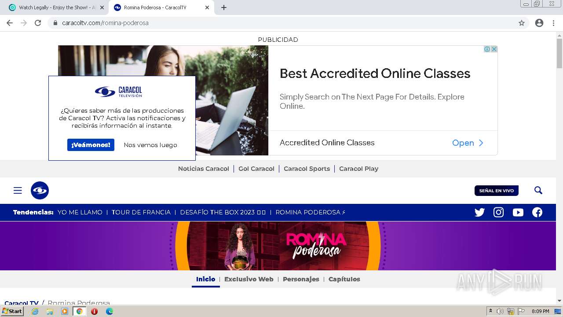Go to Caracol Play
The width and height of the screenshot is (563, 317).
(x=358, y=169)
